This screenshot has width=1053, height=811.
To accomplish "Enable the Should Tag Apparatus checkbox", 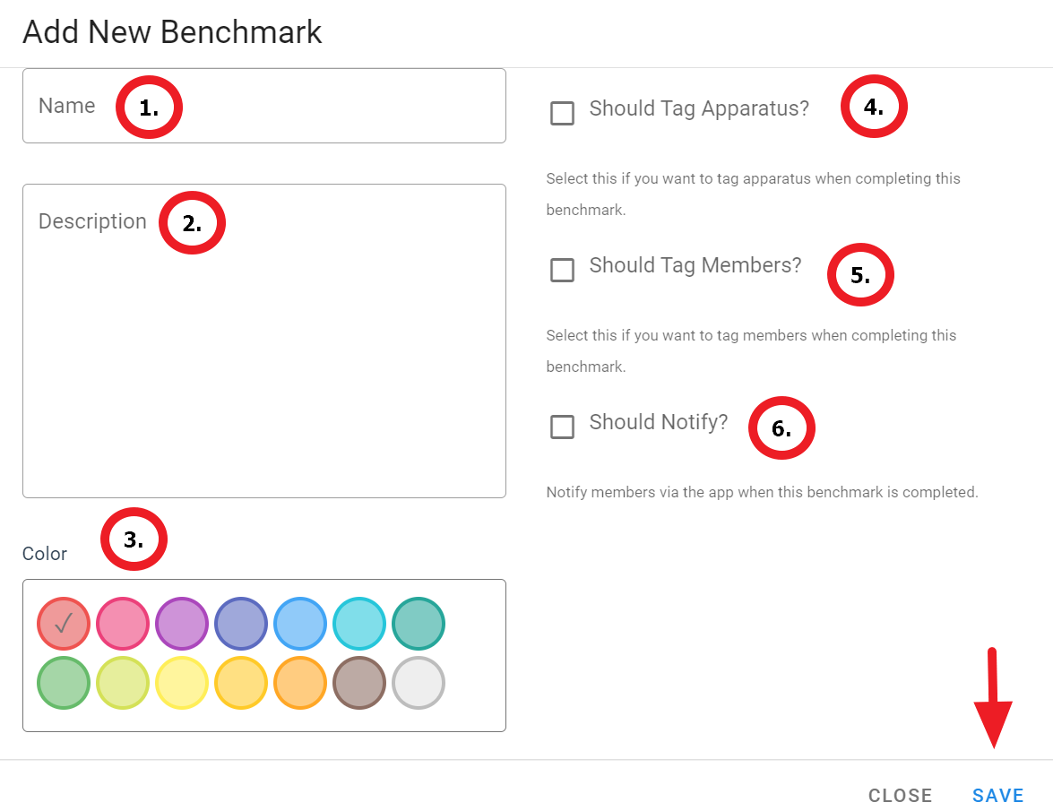I will coord(562,114).
